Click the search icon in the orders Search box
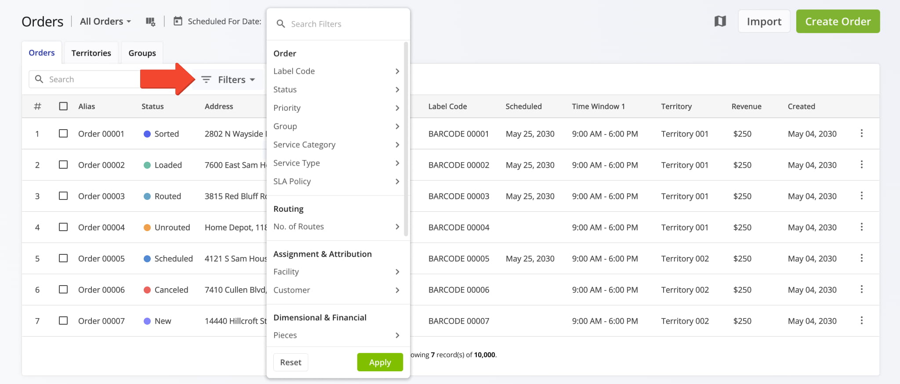The width and height of the screenshot is (900, 384). pyautogui.click(x=39, y=79)
